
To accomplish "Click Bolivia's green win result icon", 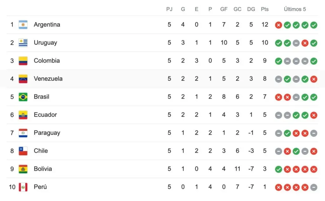I will point(279,169).
